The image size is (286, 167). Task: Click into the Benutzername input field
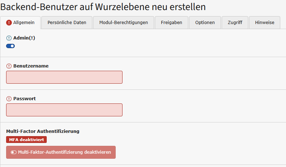pos(64,77)
